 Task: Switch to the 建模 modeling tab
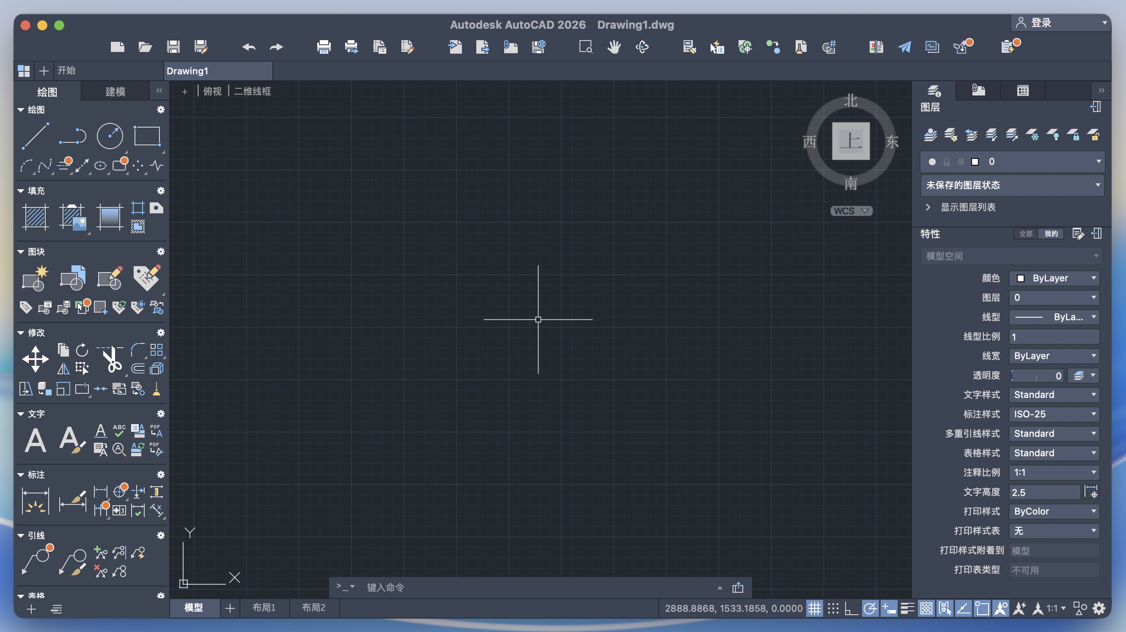click(x=115, y=92)
